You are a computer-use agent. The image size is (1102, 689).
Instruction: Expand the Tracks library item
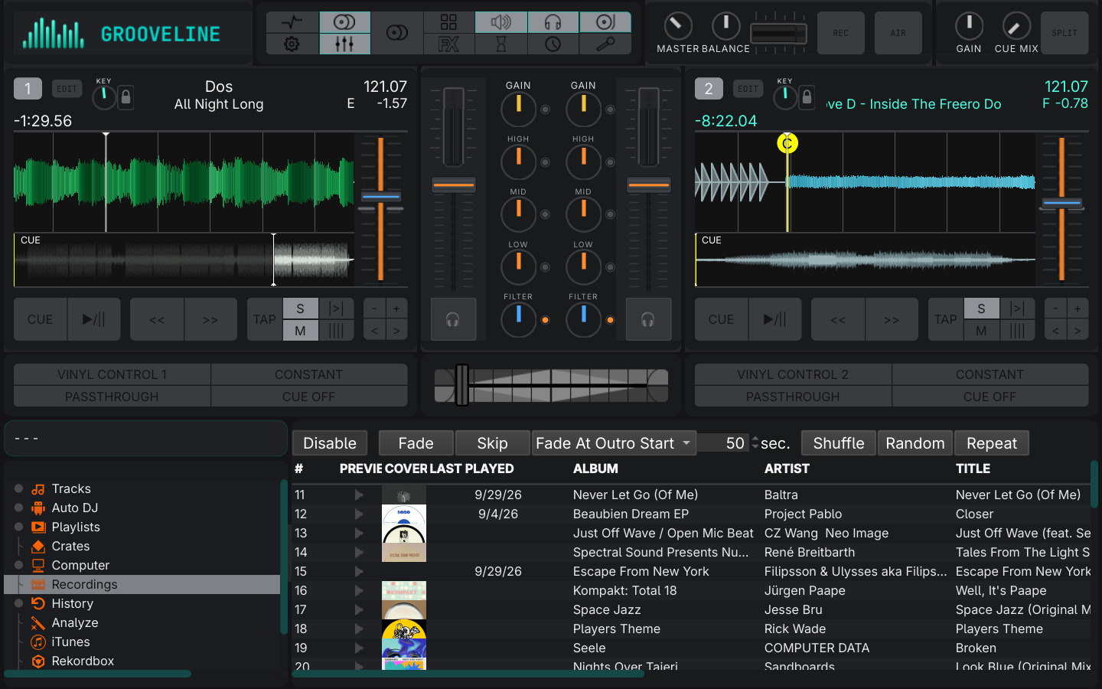19,488
